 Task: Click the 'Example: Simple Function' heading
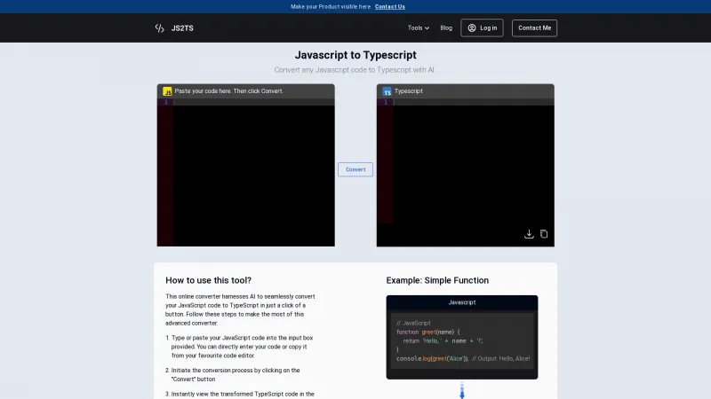[x=437, y=280]
